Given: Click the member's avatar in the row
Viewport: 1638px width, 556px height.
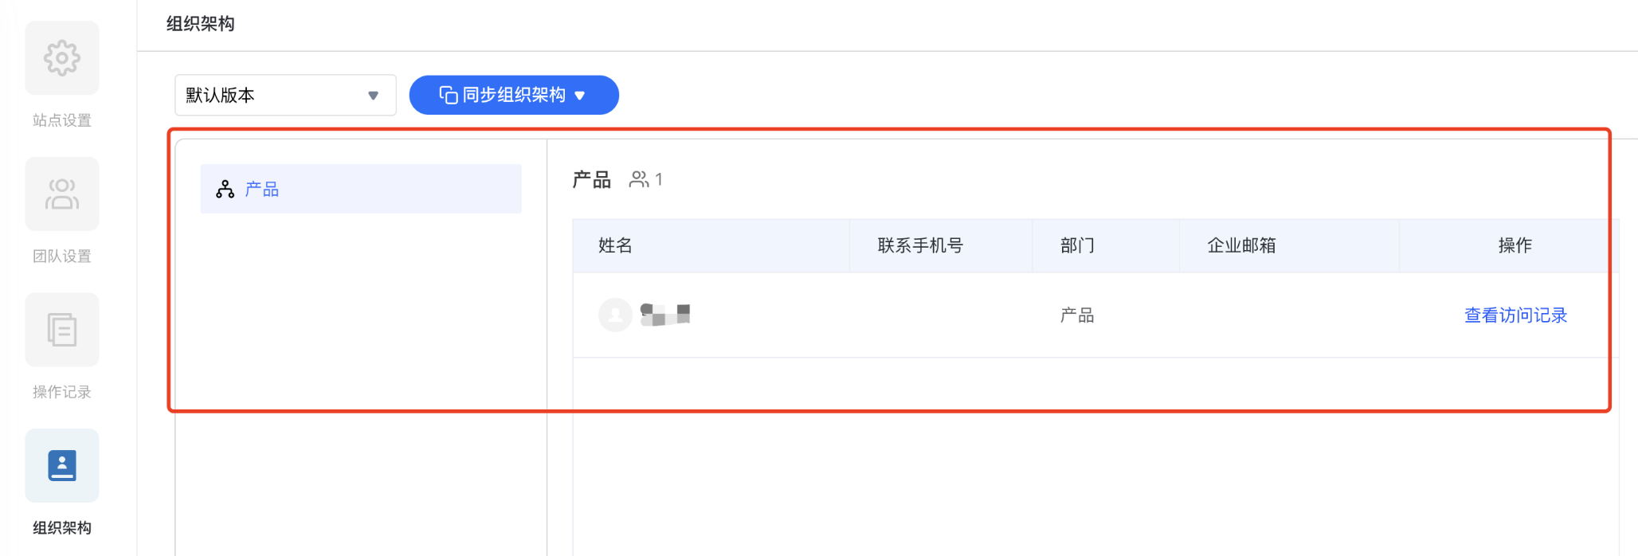Looking at the screenshot, I should [615, 315].
